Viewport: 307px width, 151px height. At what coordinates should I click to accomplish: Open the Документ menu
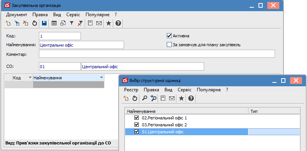pyautogui.click(x=17, y=15)
